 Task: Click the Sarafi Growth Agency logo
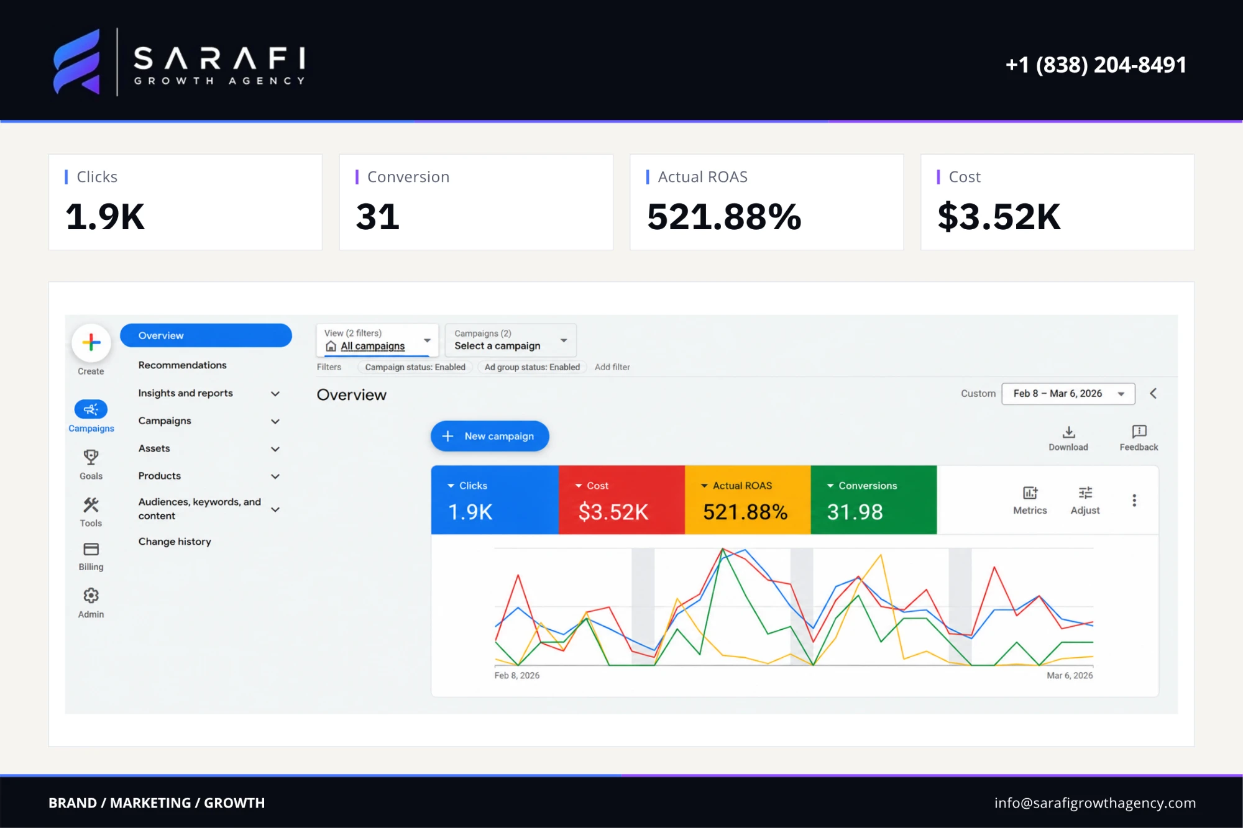pos(179,62)
